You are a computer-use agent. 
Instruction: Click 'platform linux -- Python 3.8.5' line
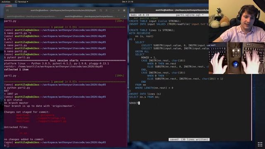click(x=56, y=63)
